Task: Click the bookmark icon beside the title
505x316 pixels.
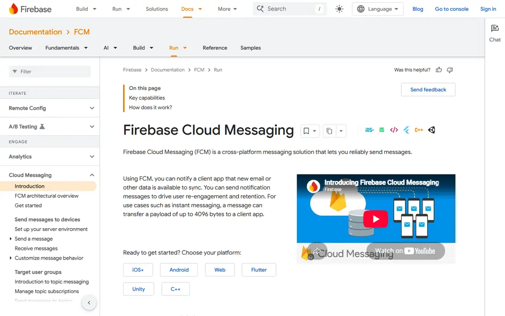Action: [x=306, y=131]
